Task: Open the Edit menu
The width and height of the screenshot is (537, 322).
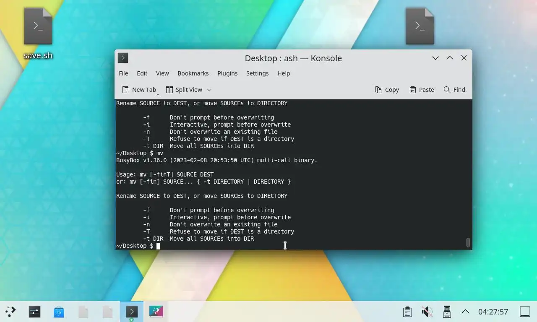Action: 142,73
